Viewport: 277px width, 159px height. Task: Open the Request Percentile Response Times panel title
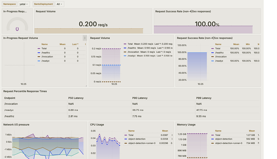tap(25, 91)
